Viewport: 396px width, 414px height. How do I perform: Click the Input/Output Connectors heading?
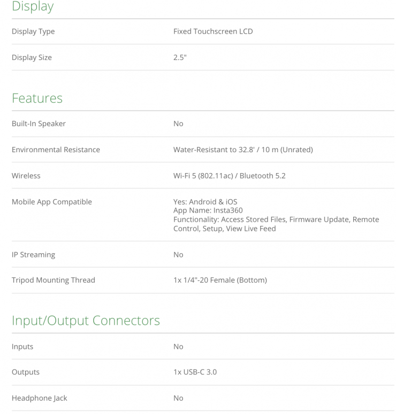coord(86,321)
